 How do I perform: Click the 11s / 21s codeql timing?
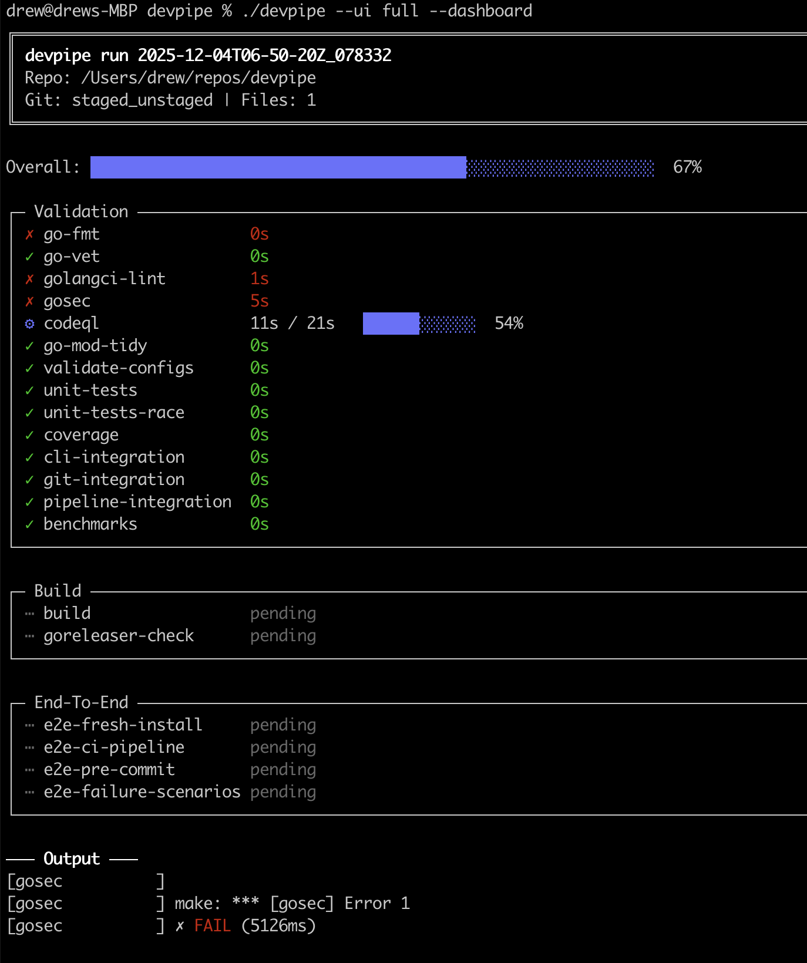click(x=292, y=324)
